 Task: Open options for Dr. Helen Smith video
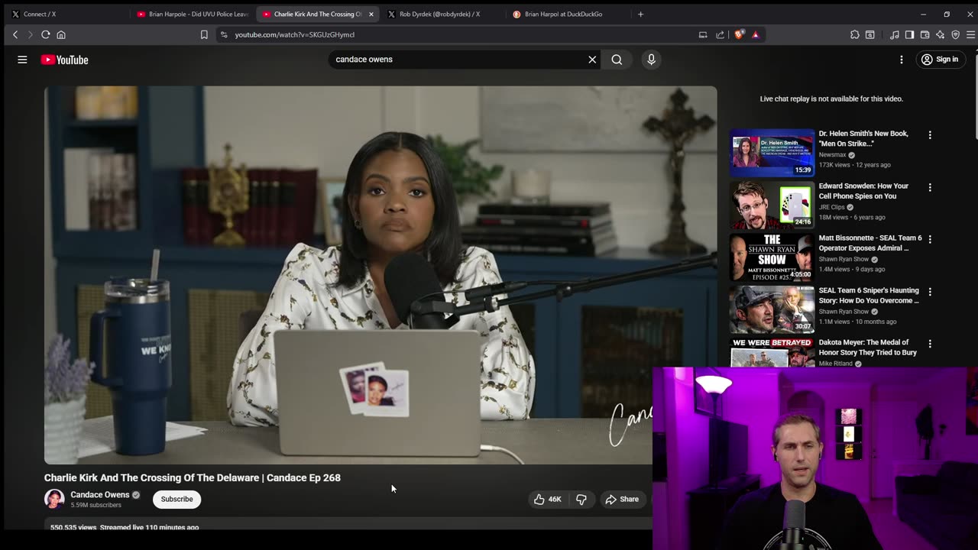coord(930,135)
